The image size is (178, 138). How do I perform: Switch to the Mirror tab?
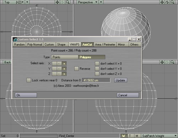(x=122, y=44)
